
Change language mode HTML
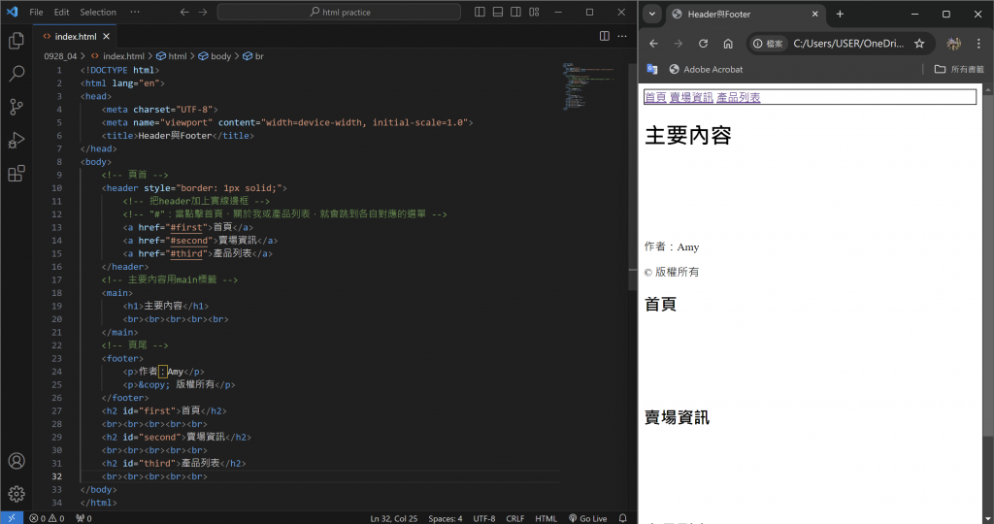546,518
